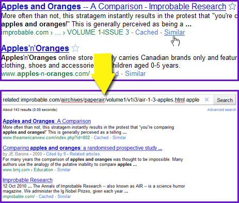Focus the related:improbable.com search input field
The image size is (239, 203).
click(102, 100)
